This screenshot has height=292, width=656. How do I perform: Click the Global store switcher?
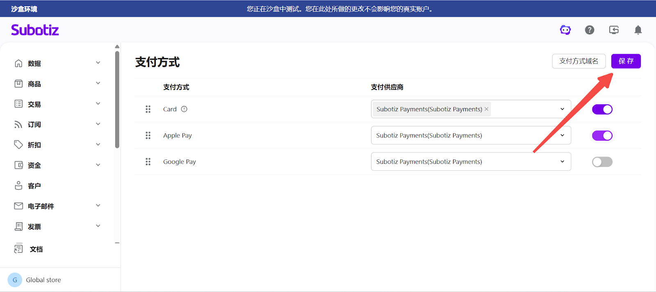pyautogui.click(x=43, y=280)
